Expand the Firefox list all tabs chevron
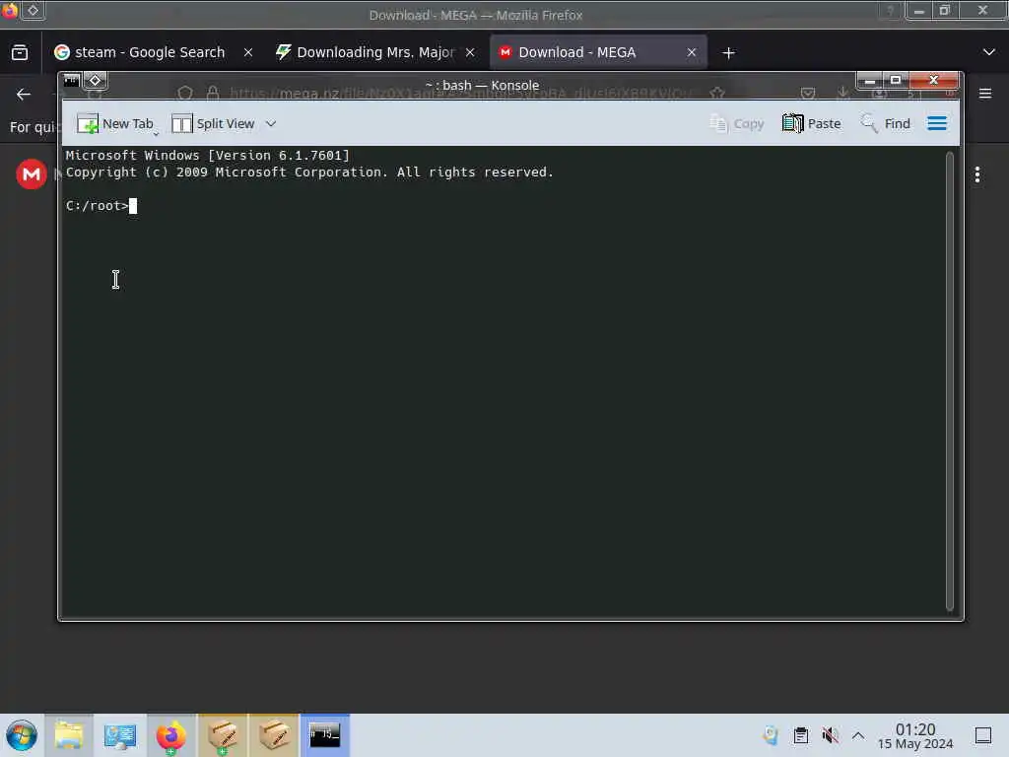Image resolution: width=1009 pixels, height=757 pixels. [989, 52]
